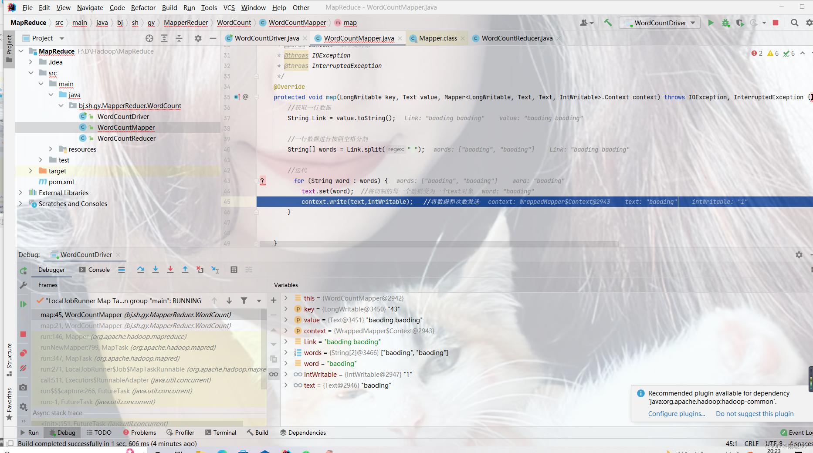Open the VCS menu

[x=229, y=7]
